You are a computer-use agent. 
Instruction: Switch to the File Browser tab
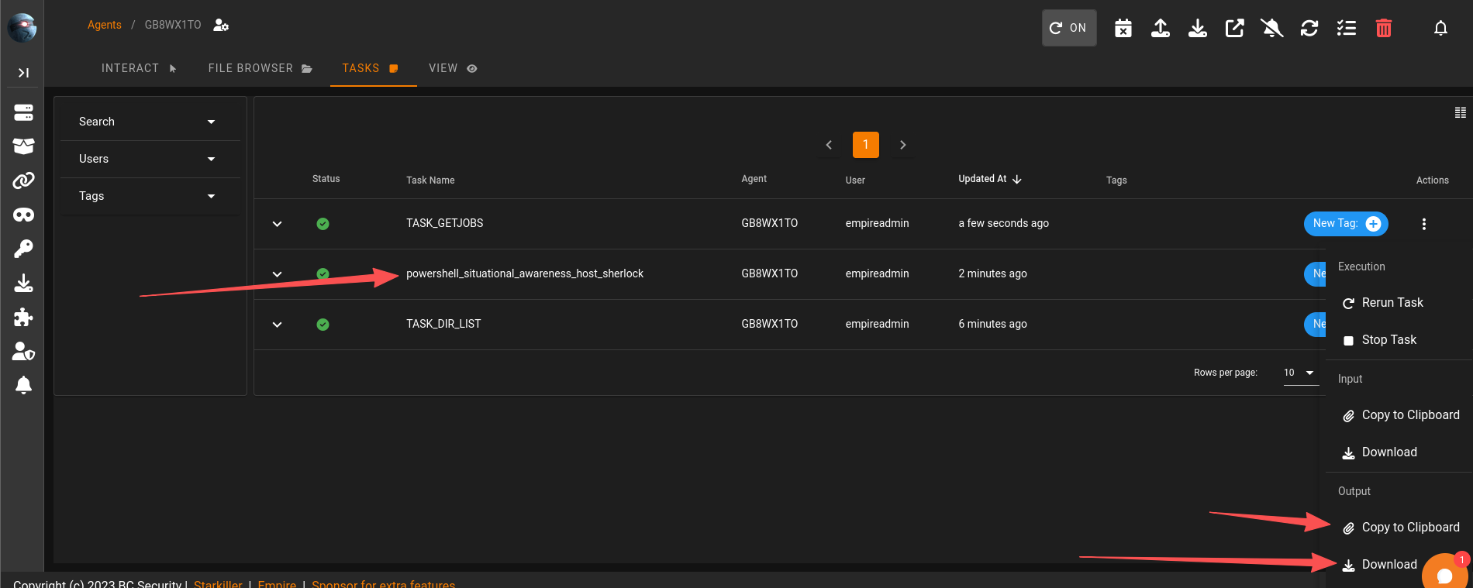click(x=260, y=68)
